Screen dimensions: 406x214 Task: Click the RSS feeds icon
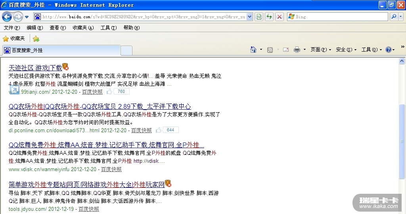click(270, 50)
